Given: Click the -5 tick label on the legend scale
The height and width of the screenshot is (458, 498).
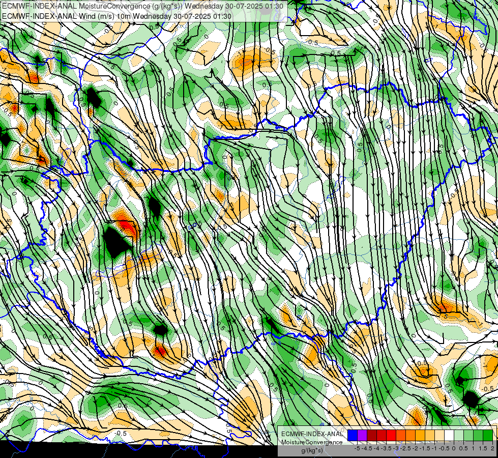Looking at the screenshot, I should pyautogui.click(x=357, y=448).
